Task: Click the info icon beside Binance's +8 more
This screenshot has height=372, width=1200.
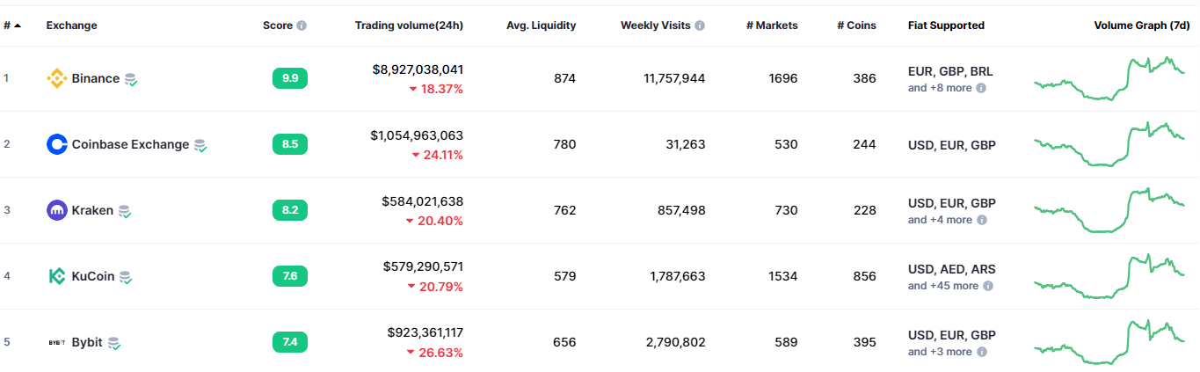Action: click(x=981, y=88)
